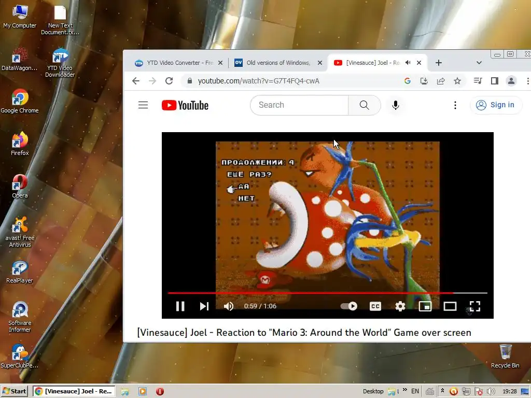Select SuperClubPenguin desktop shortcut
The width and height of the screenshot is (531, 398).
coord(20,356)
